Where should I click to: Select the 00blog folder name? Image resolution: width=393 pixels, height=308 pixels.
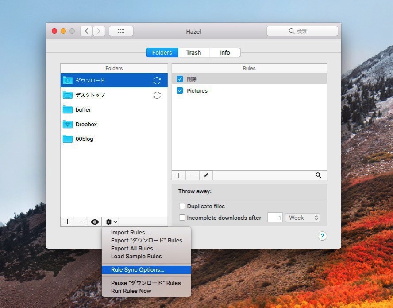(x=84, y=139)
